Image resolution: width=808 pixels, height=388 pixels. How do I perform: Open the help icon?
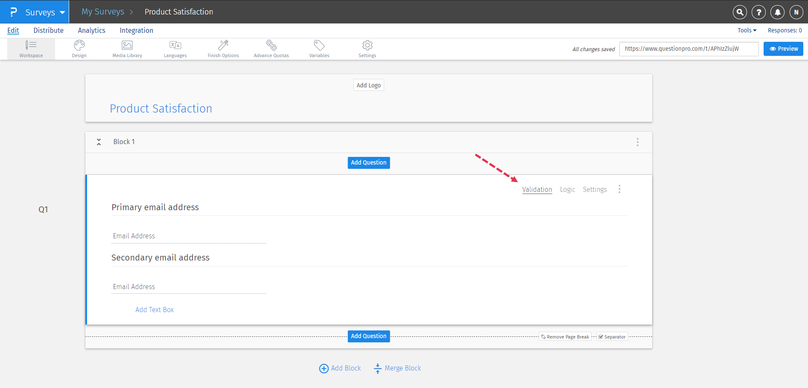(x=758, y=12)
